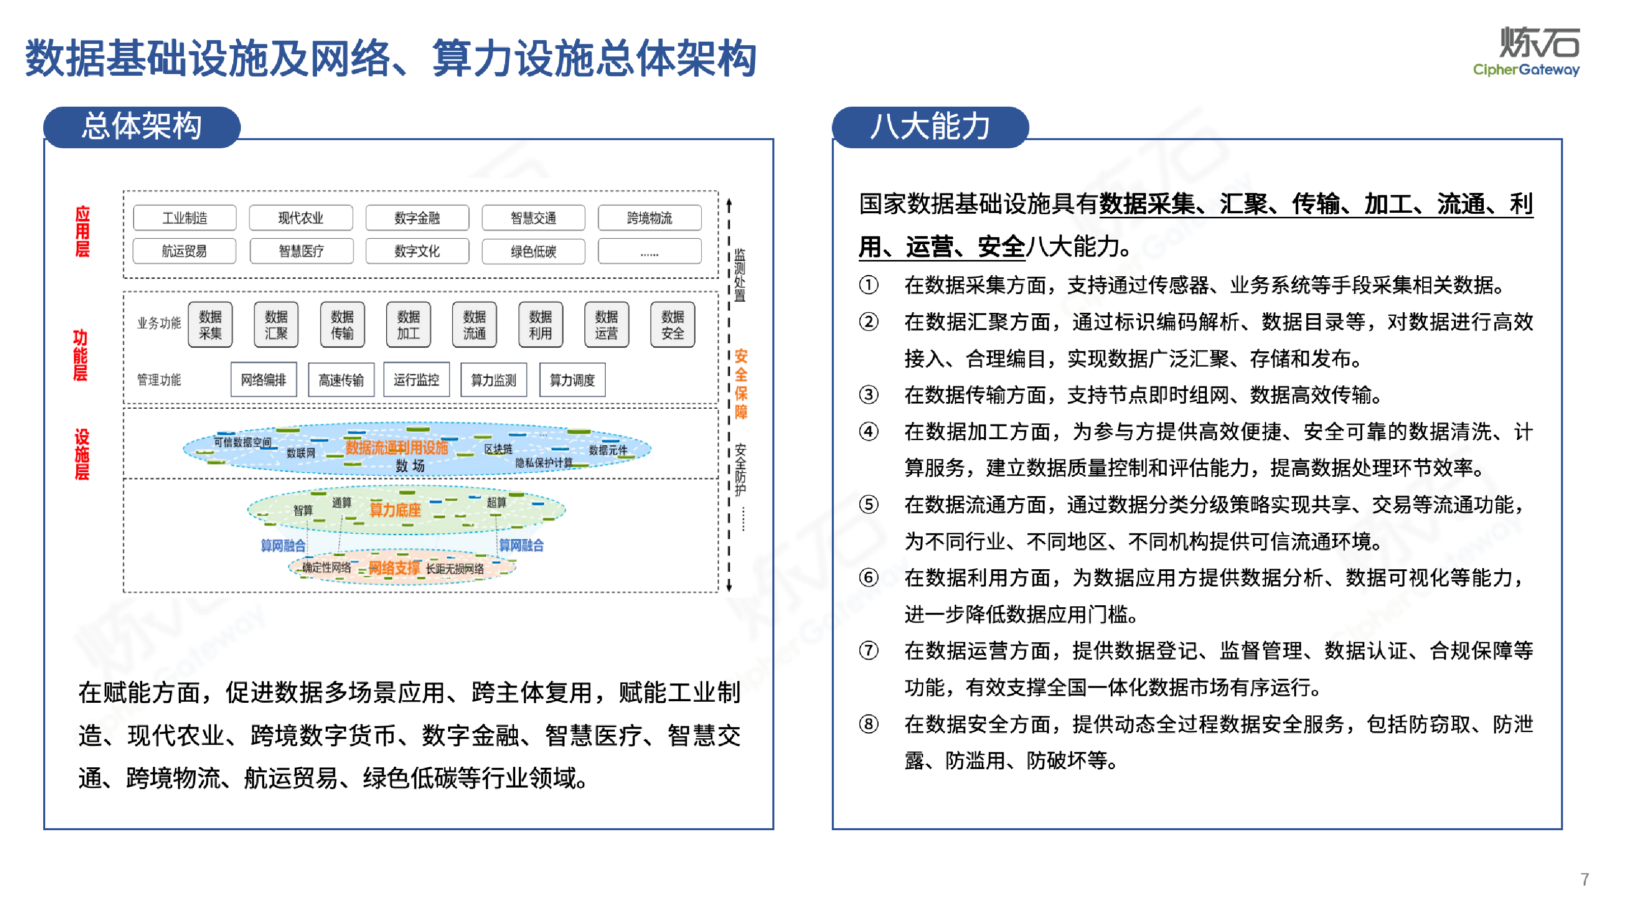Click the 数字文化 box
The width and height of the screenshot is (1626, 914).
click(x=417, y=251)
